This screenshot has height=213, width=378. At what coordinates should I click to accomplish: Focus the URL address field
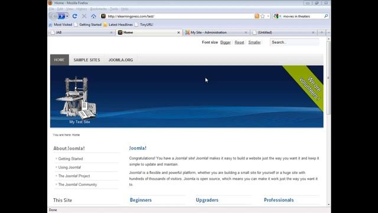tap(180, 16)
